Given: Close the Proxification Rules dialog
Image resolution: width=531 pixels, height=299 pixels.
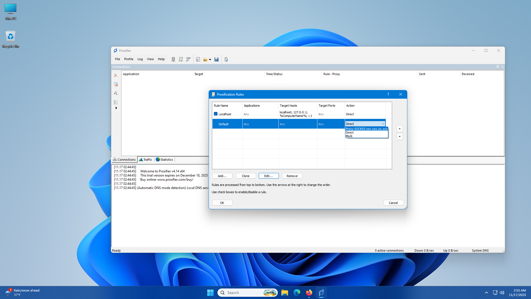Looking at the screenshot, I should click(x=401, y=94).
